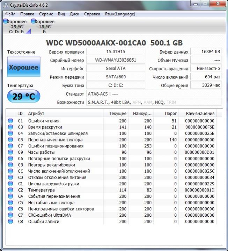Click the large Хорошее health status button
Viewport: 228px width, 251px height.
[24, 67]
